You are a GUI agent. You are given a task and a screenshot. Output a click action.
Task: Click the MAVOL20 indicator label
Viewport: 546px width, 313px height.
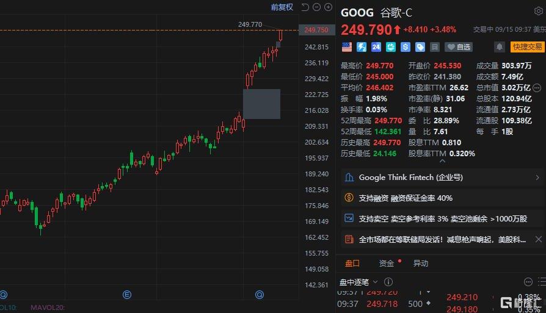coord(48,308)
